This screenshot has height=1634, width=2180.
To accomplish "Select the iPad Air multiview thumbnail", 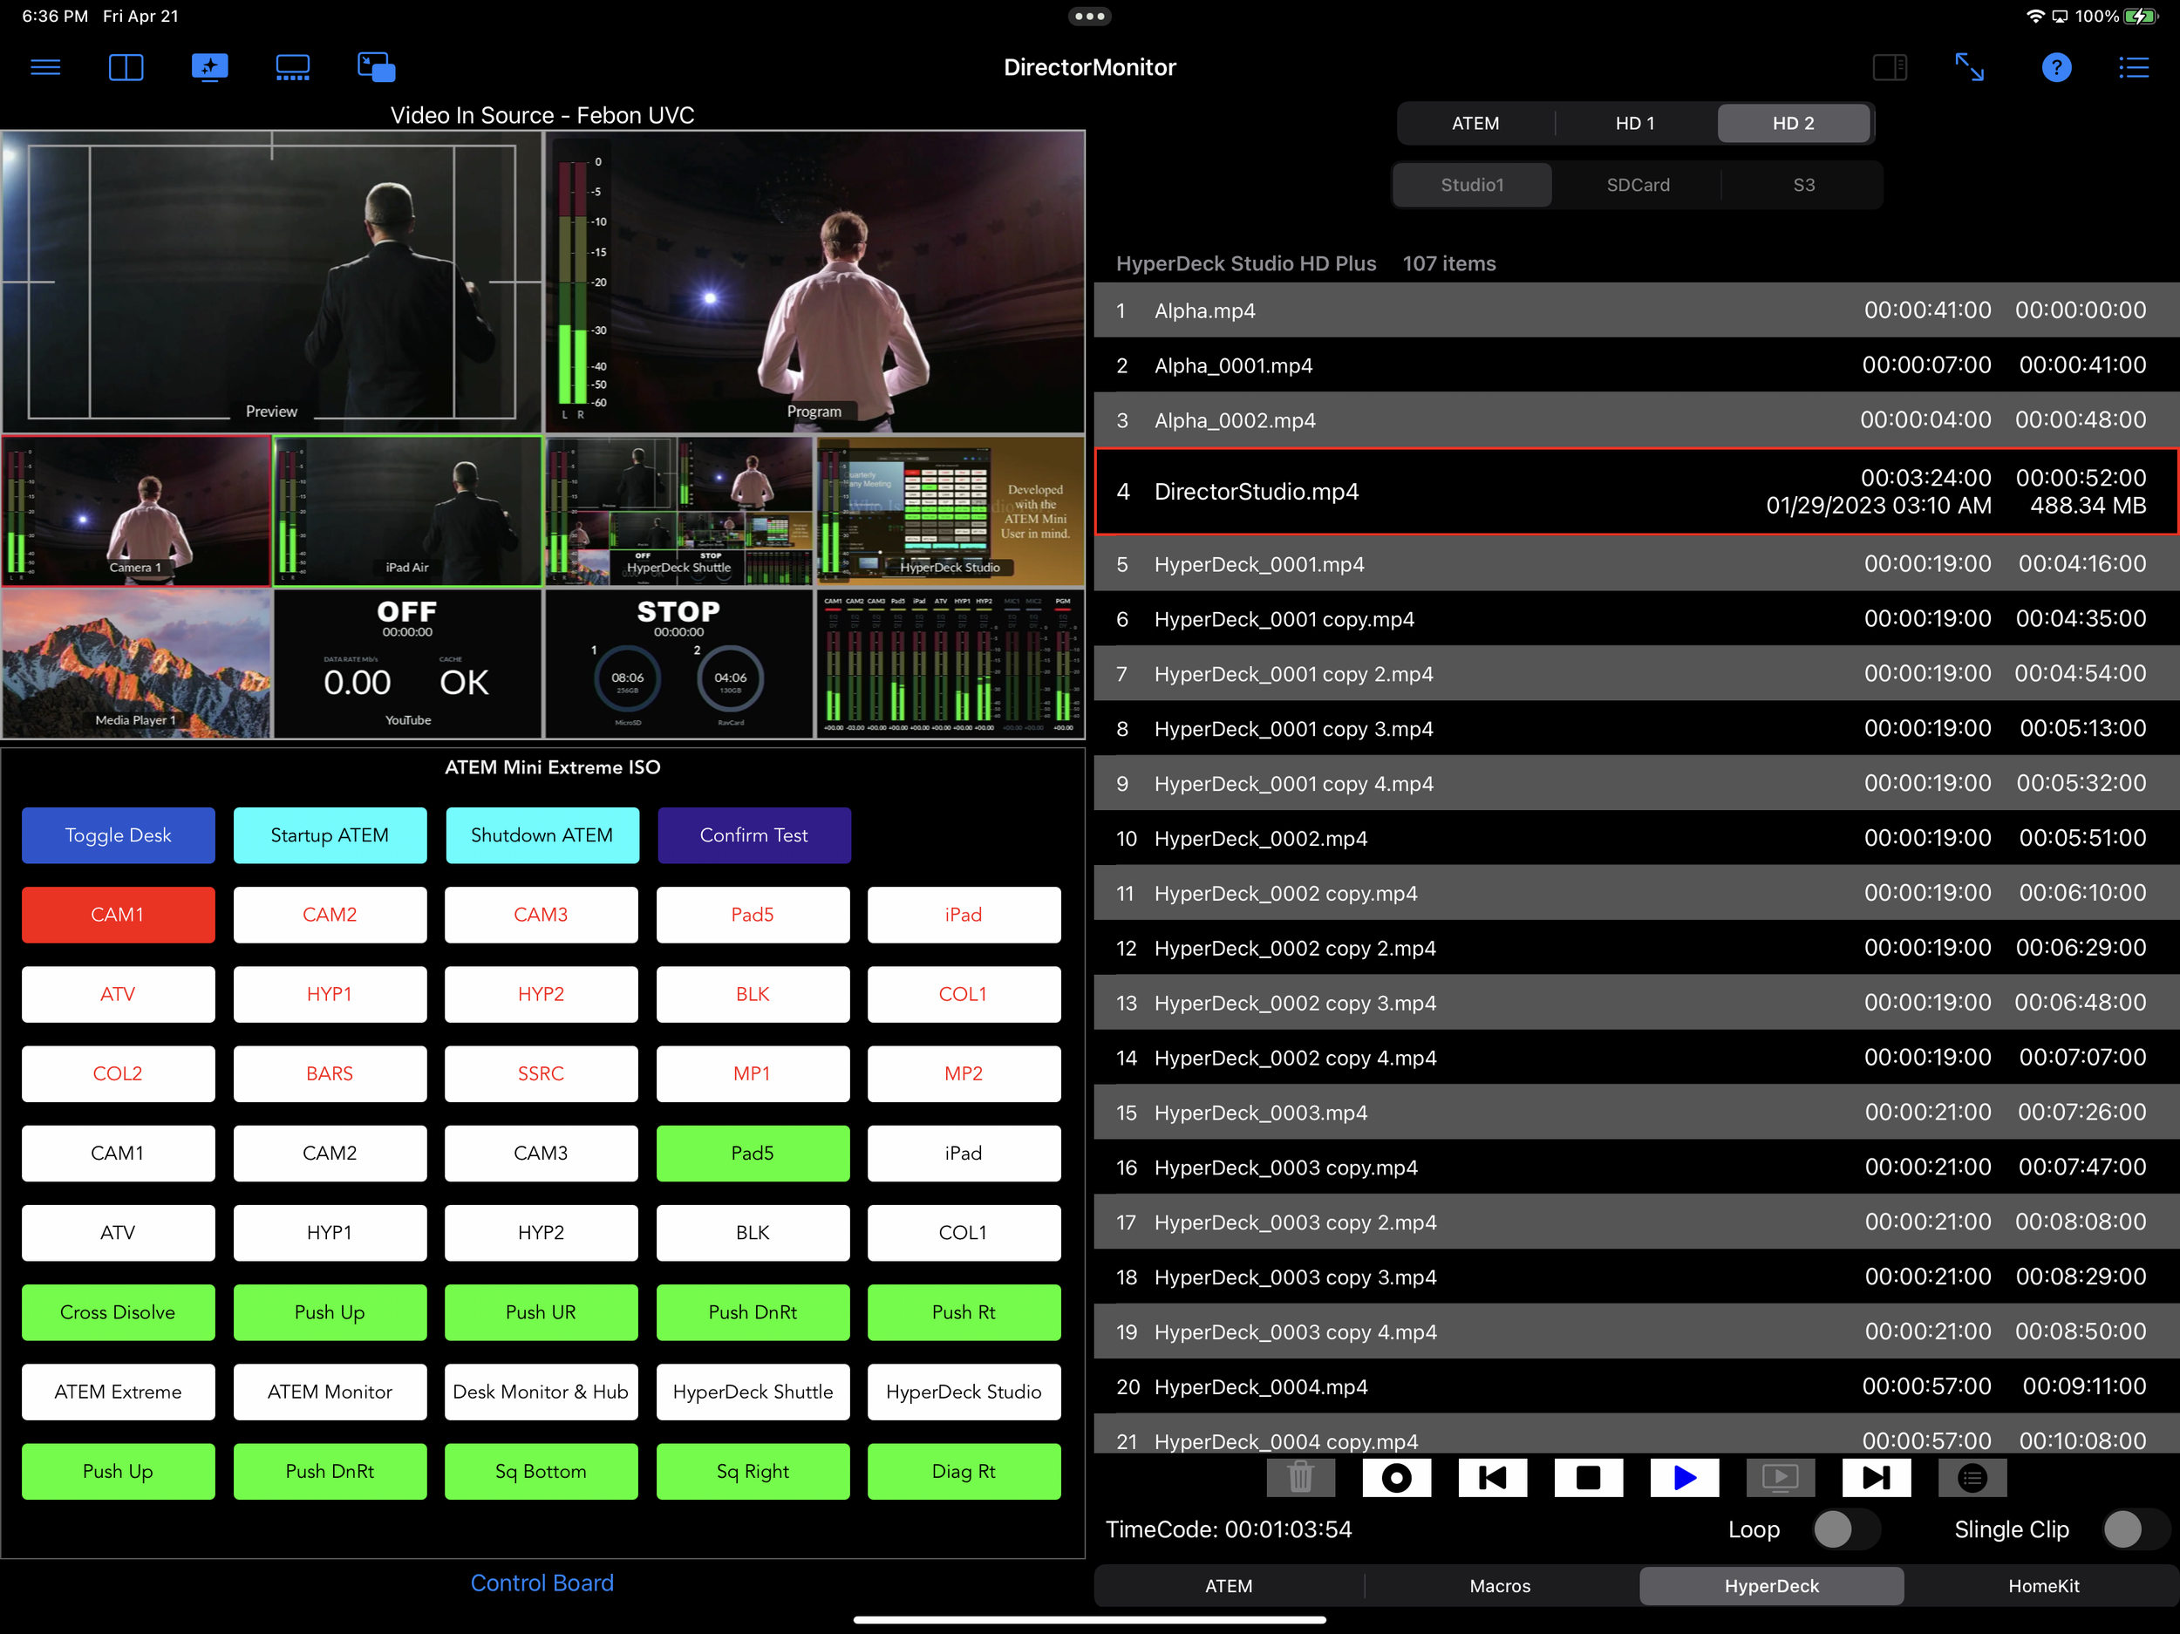I will point(408,510).
